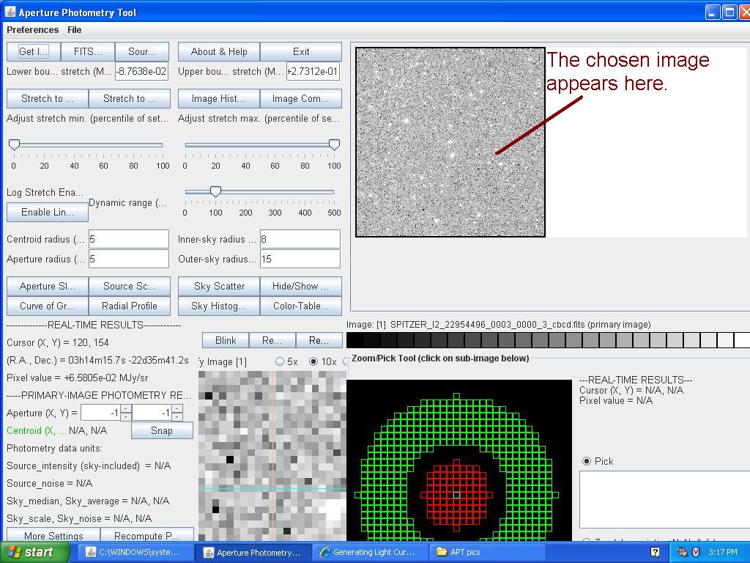Open the Preferences menu
This screenshot has width=750, height=563.
pyautogui.click(x=32, y=30)
